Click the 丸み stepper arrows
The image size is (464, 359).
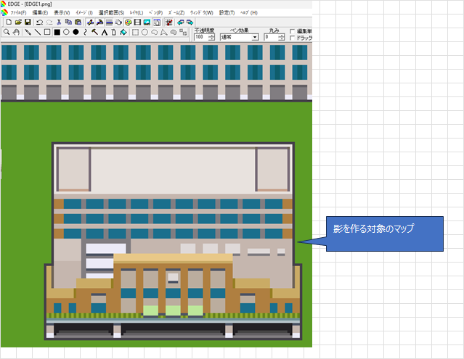pyautogui.click(x=282, y=37)
